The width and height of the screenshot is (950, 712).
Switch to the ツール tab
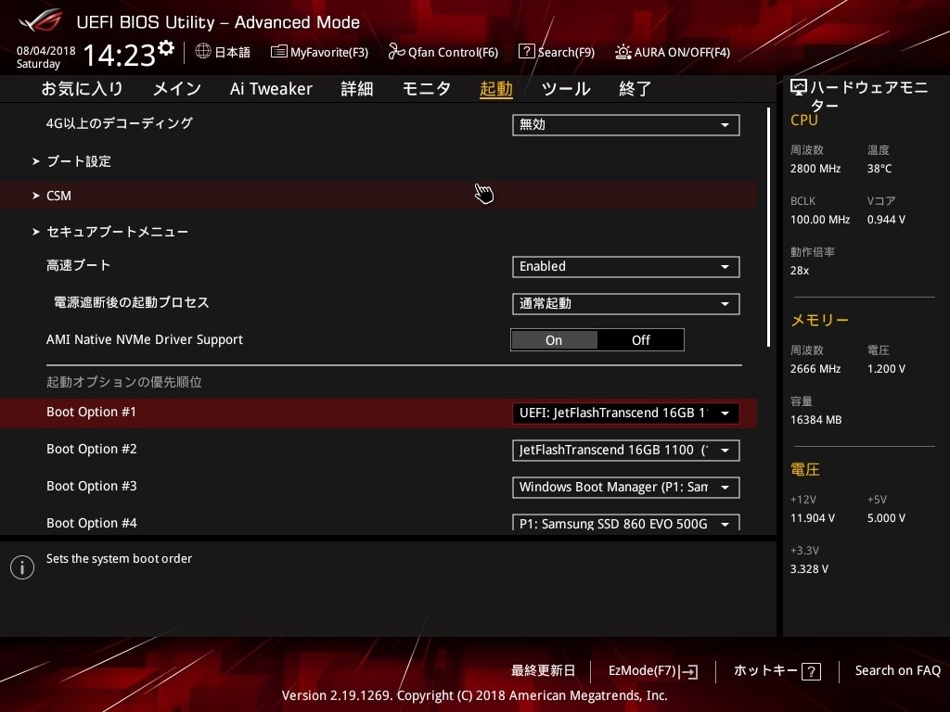point(566,89)
